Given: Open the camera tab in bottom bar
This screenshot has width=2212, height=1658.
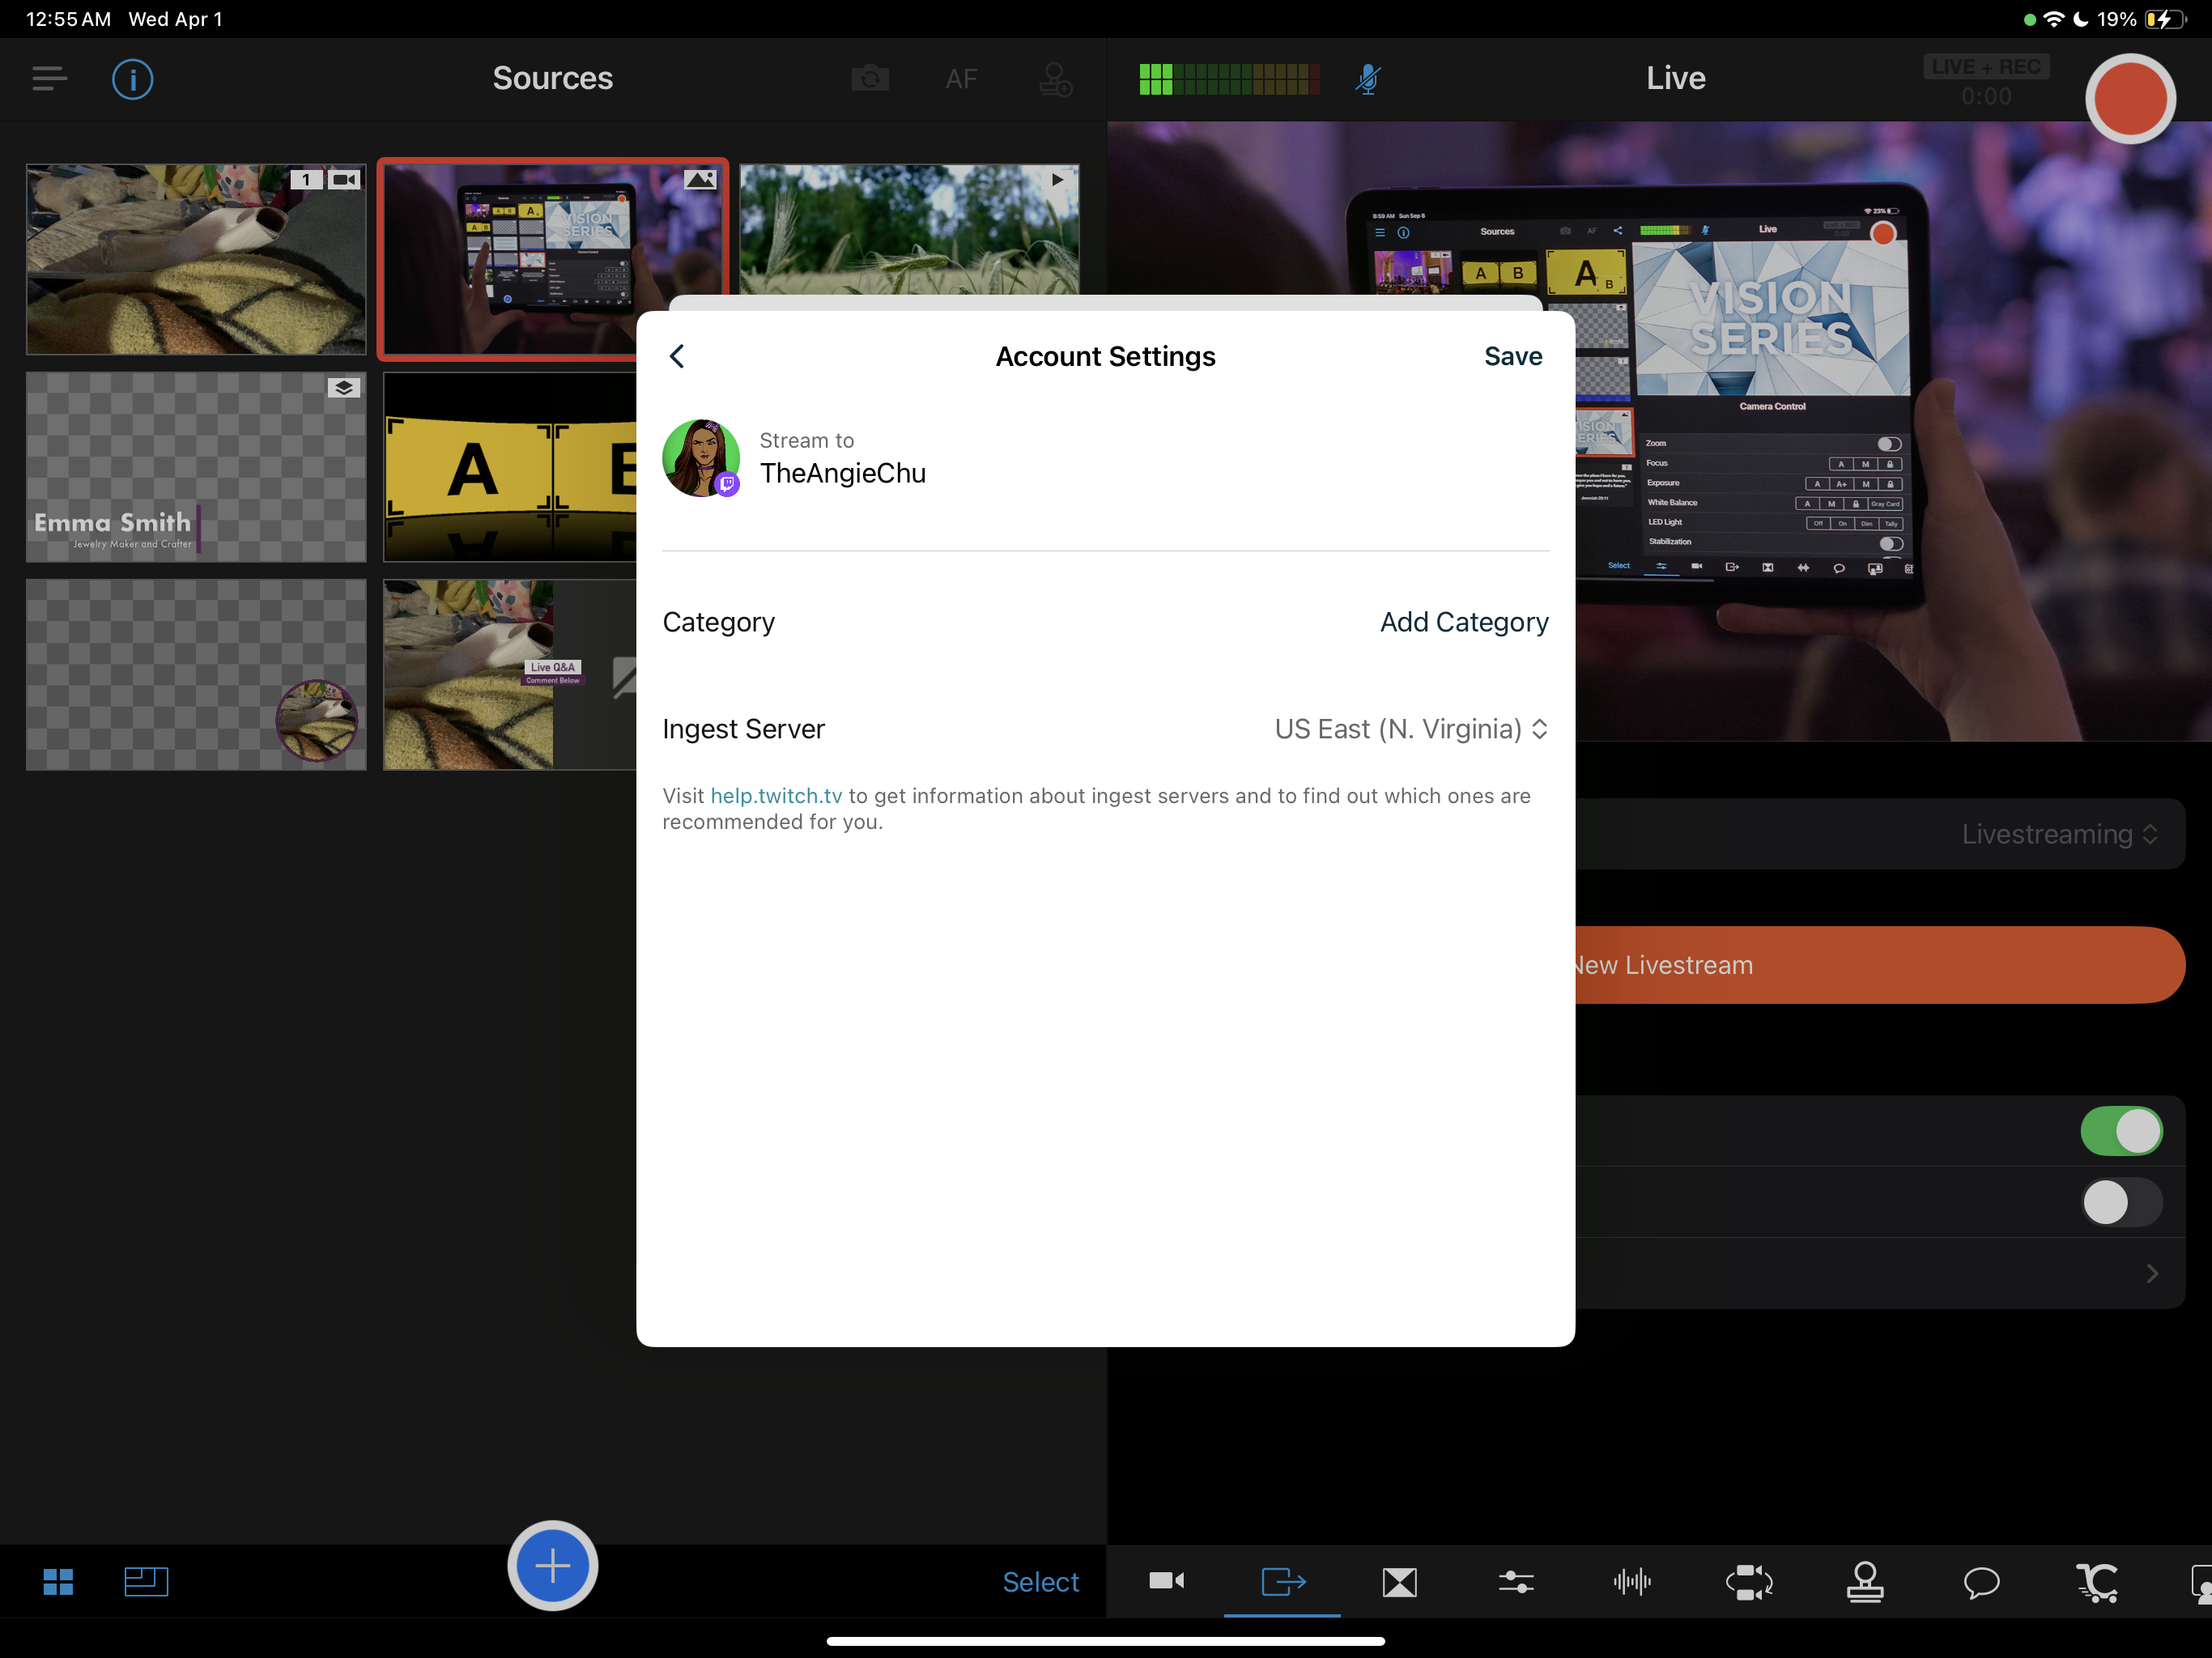Looking at the screenshot, I should (1166, 1581).
